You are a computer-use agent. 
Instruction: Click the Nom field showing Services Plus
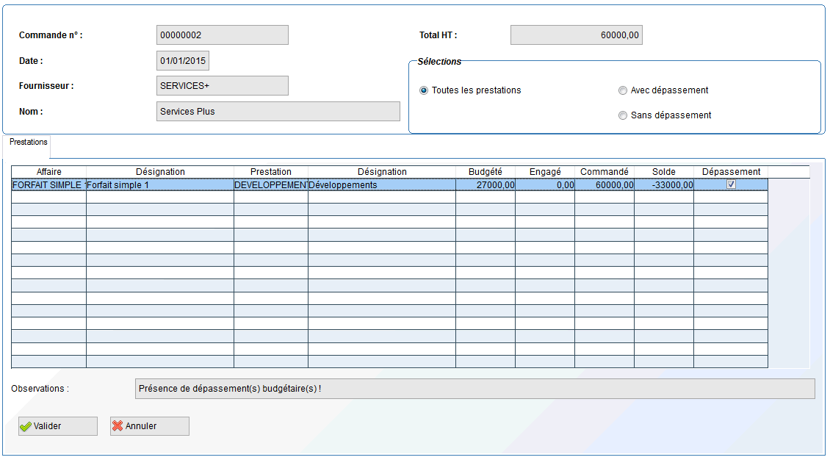(278, 111)
